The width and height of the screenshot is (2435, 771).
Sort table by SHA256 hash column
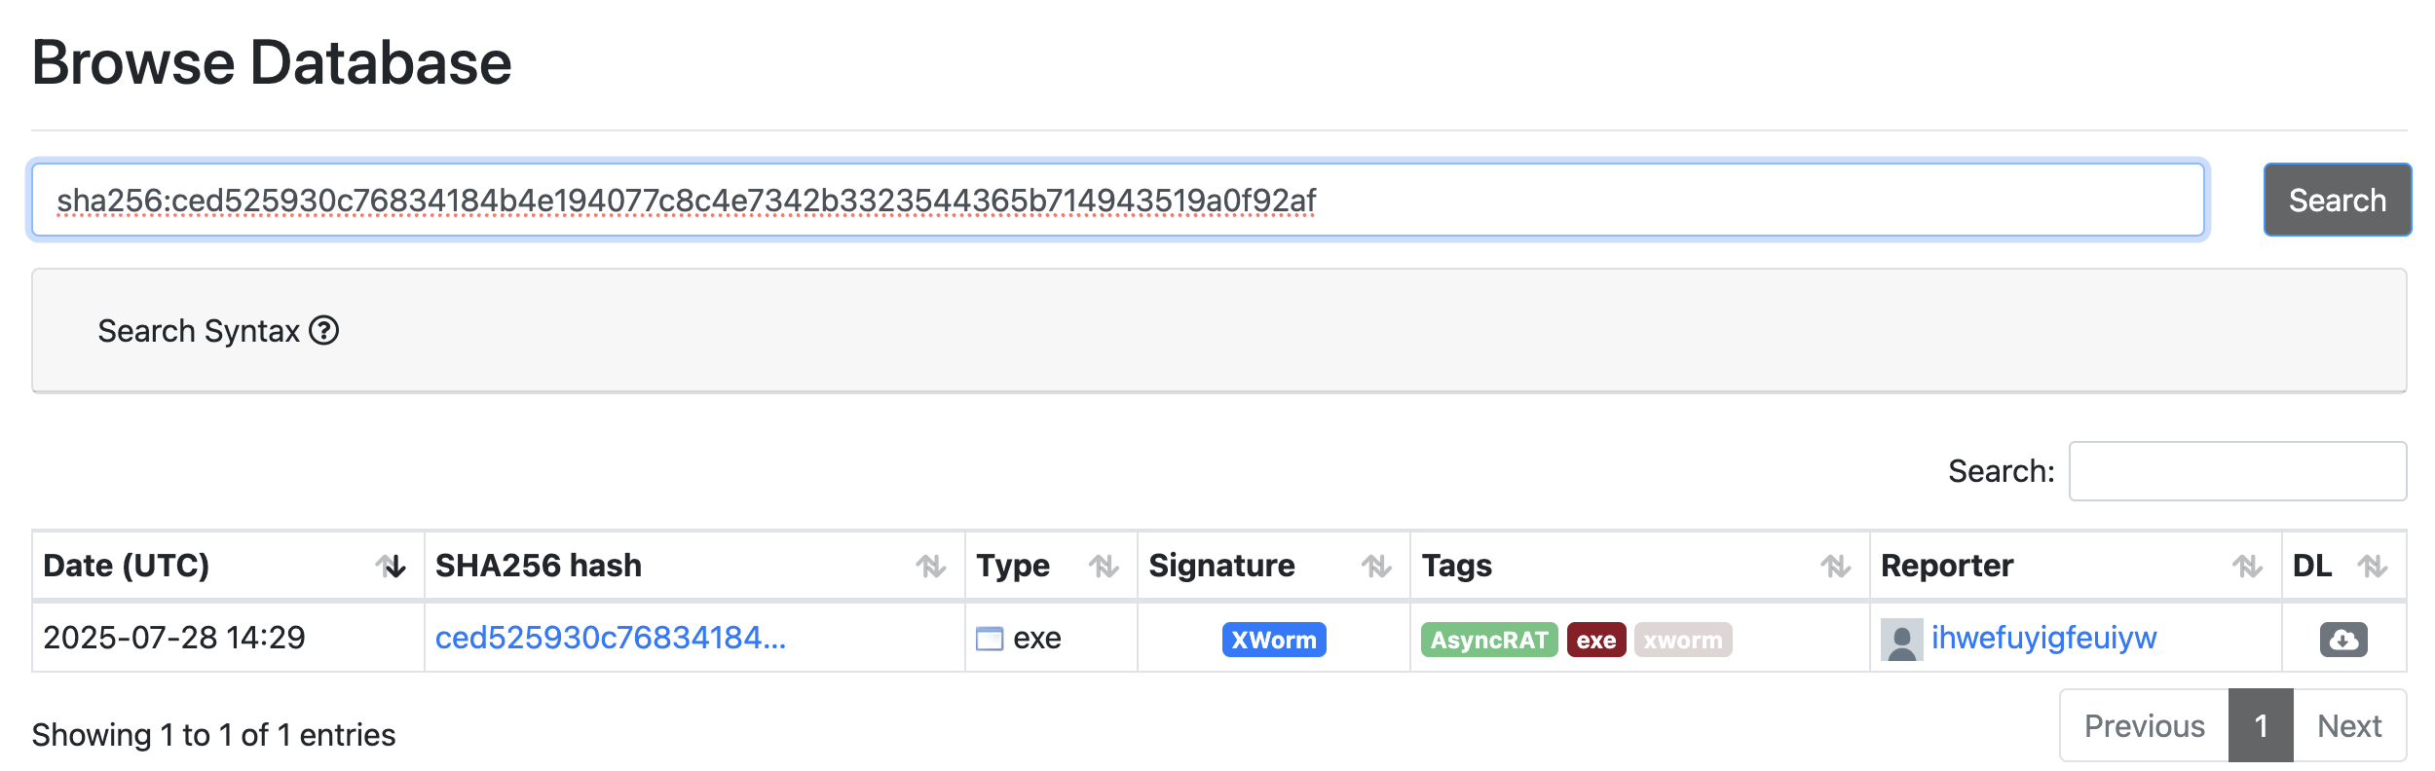pyautogui.click(x=930, y=566)
